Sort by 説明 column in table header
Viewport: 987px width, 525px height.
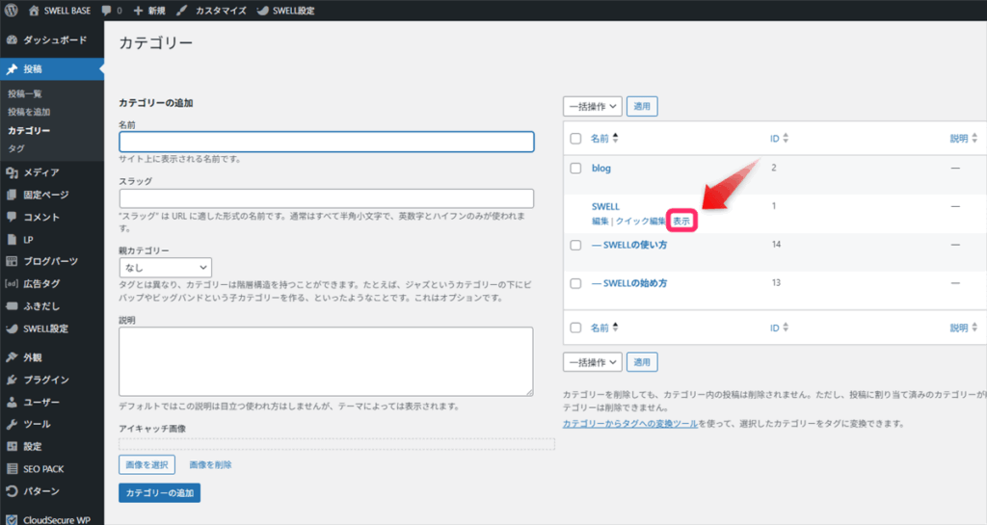[964, 139]
